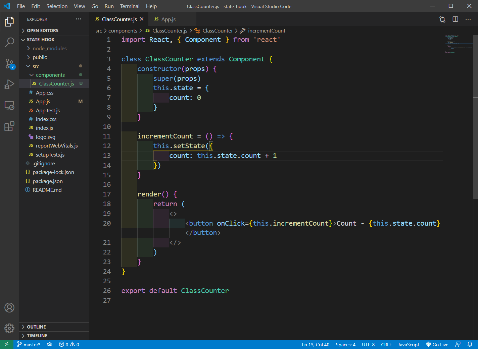The height and width of the screenshot is (349, 478).
Task: Open README.md file
Action: tap(54, 190)
